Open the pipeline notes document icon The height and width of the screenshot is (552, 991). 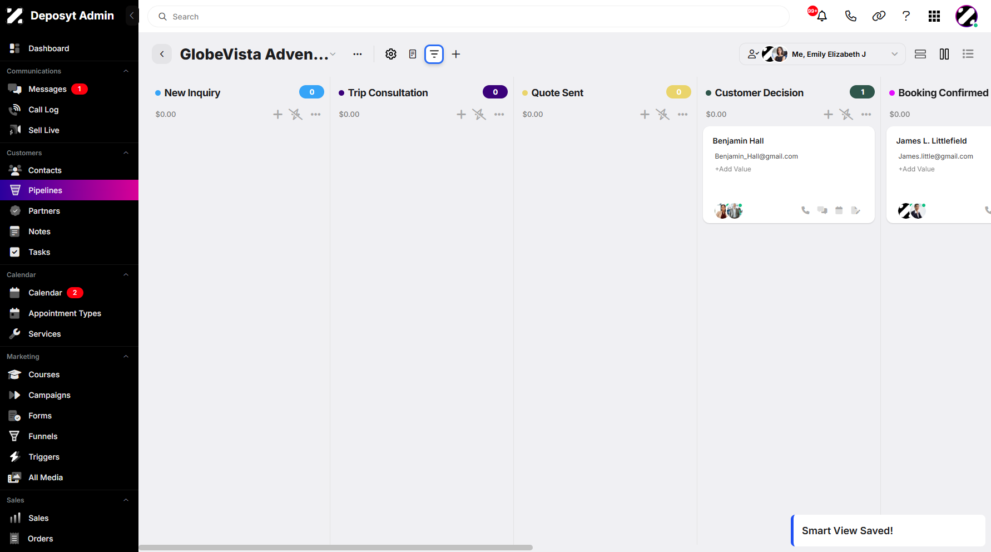[x=413, y=54]
